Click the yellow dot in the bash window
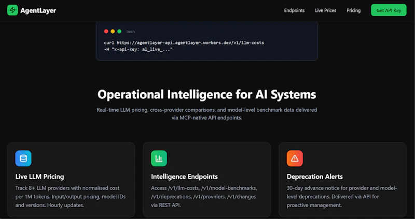415x219 pixels. pyautogui.click(x=113, y=32)
